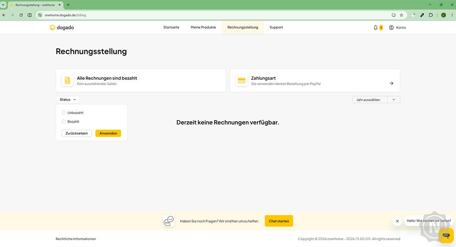Image resolution: width=456 pixels, height=247 pixels.
Task: Click the chat bubbles icon in help banner
Action: click(x=169, y=221)
